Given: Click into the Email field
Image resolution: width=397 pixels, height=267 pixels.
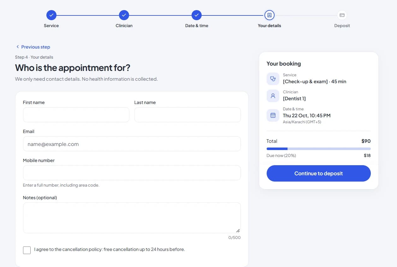Looking at the screenshot, I should (x=132, y=144).
